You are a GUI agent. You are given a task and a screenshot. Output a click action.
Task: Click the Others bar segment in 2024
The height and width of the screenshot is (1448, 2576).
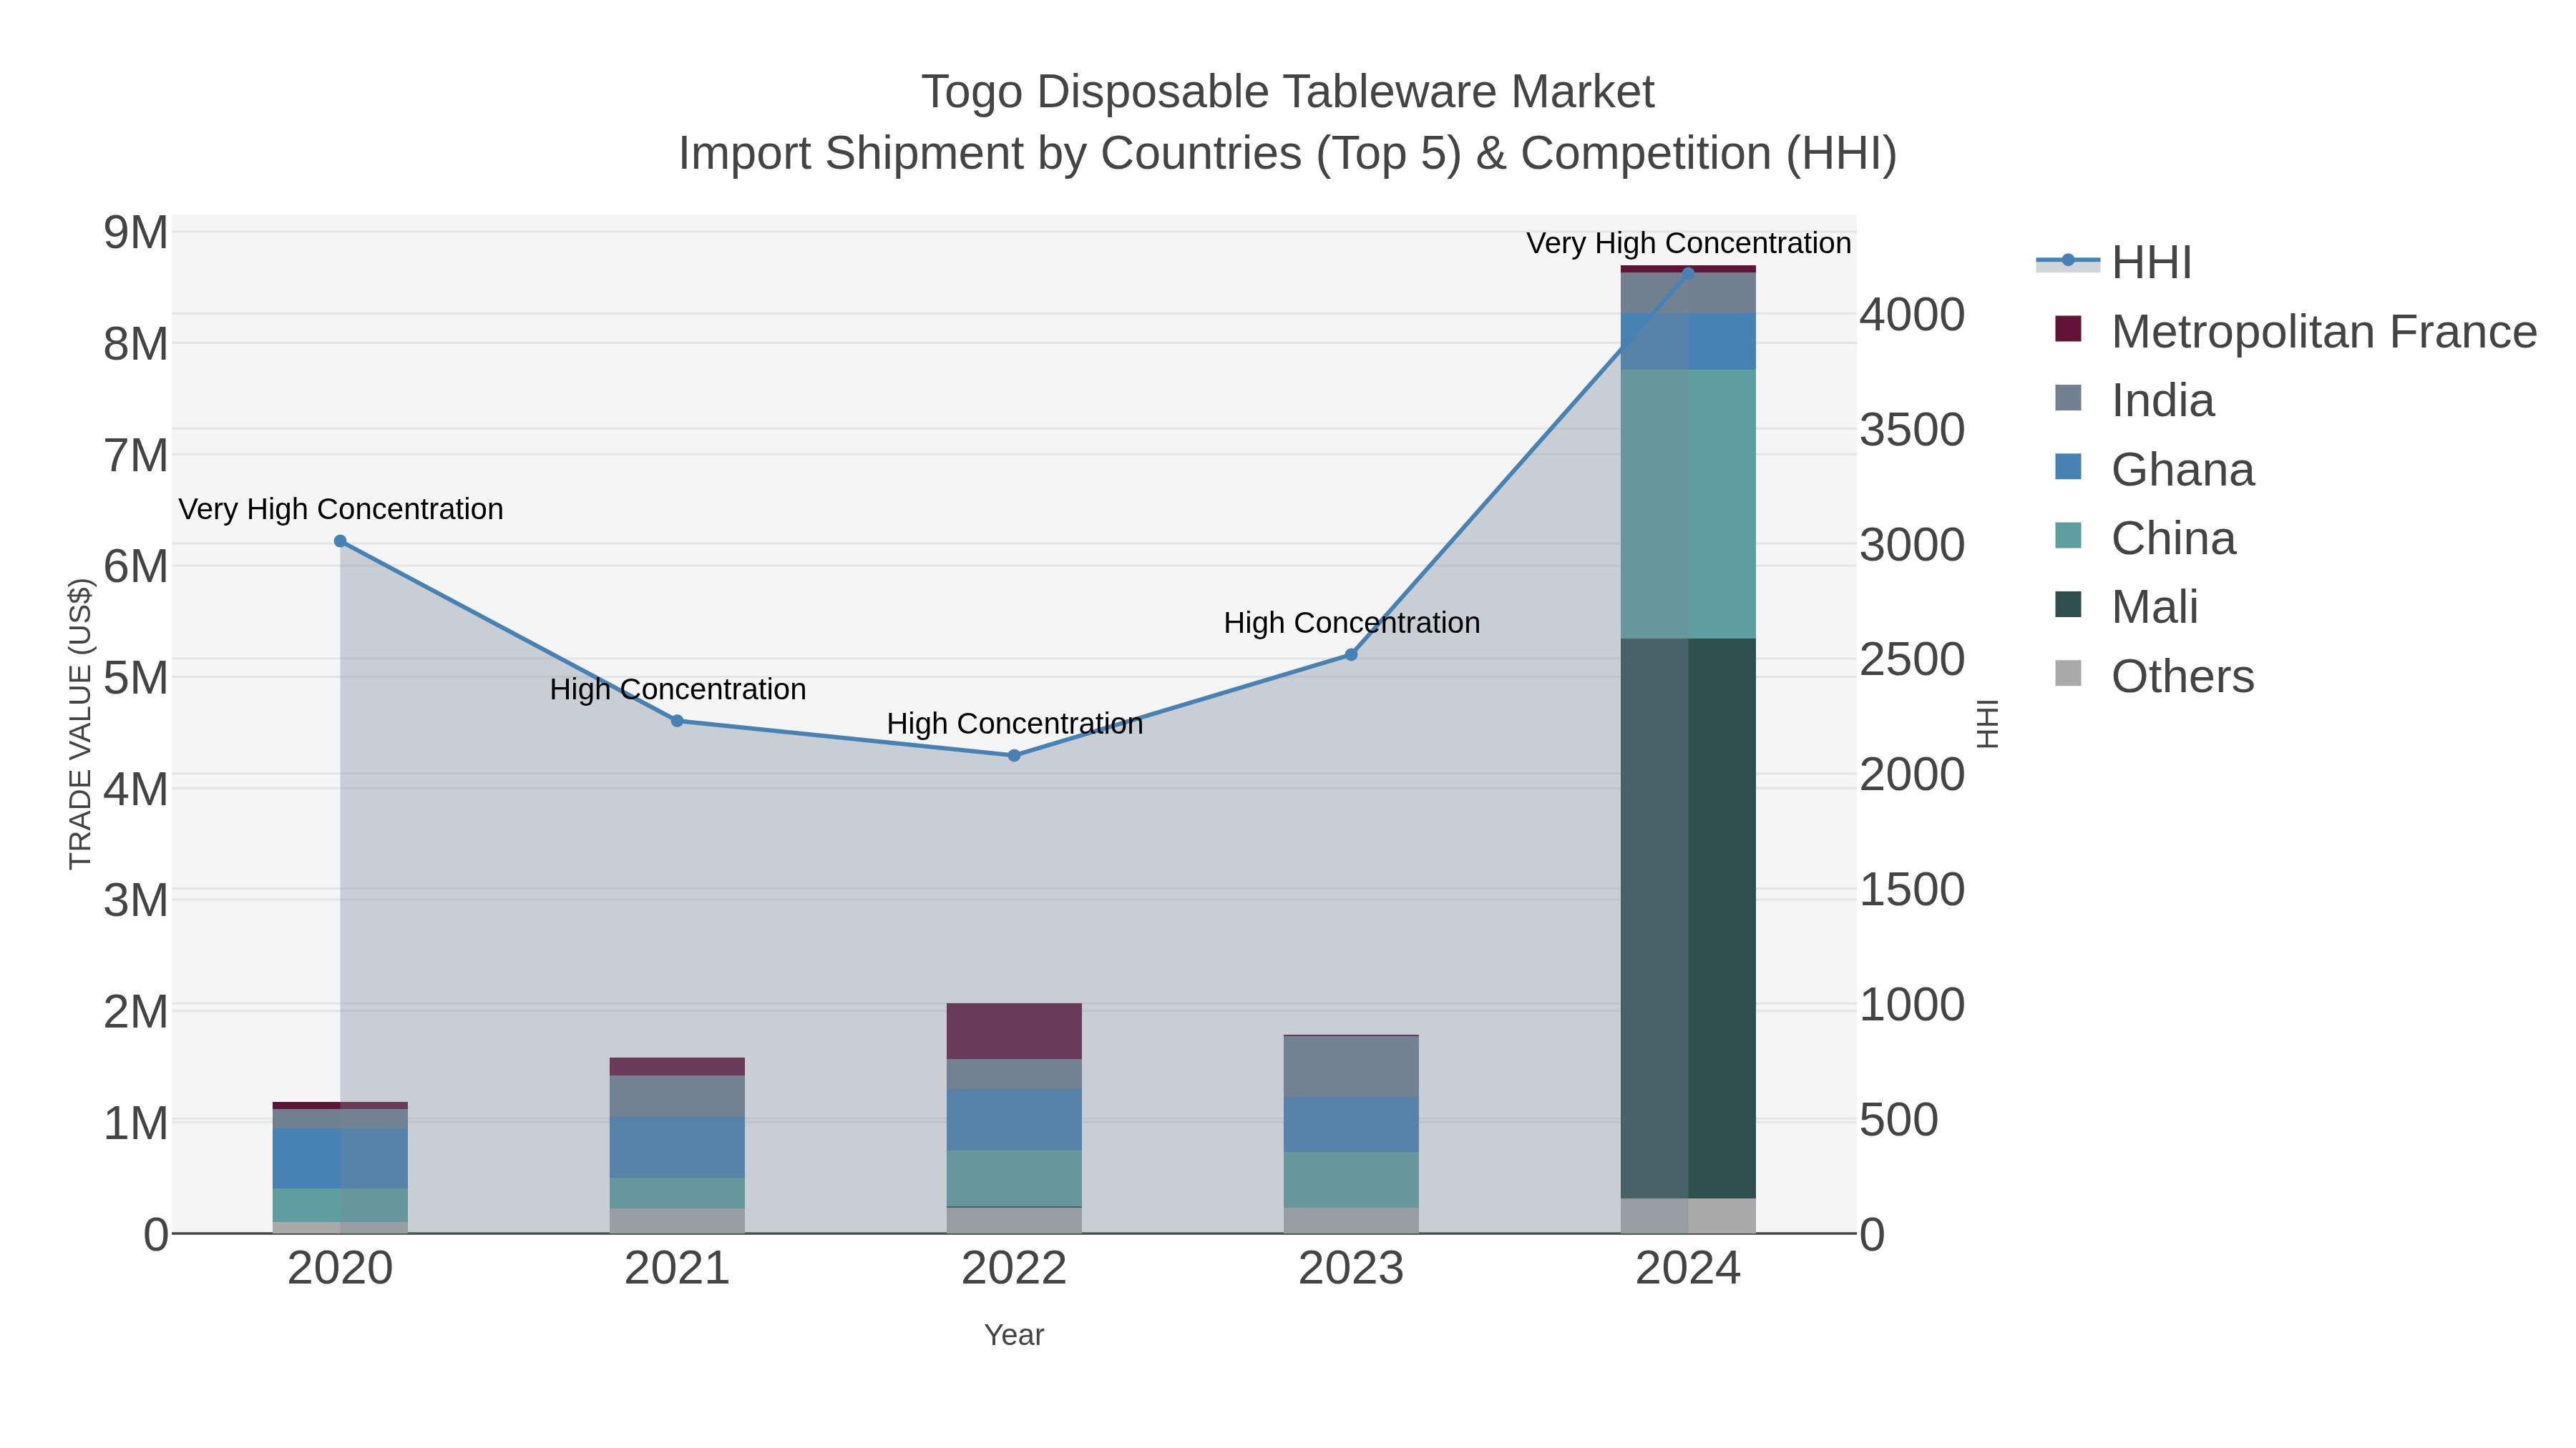coord(1688,1216)
